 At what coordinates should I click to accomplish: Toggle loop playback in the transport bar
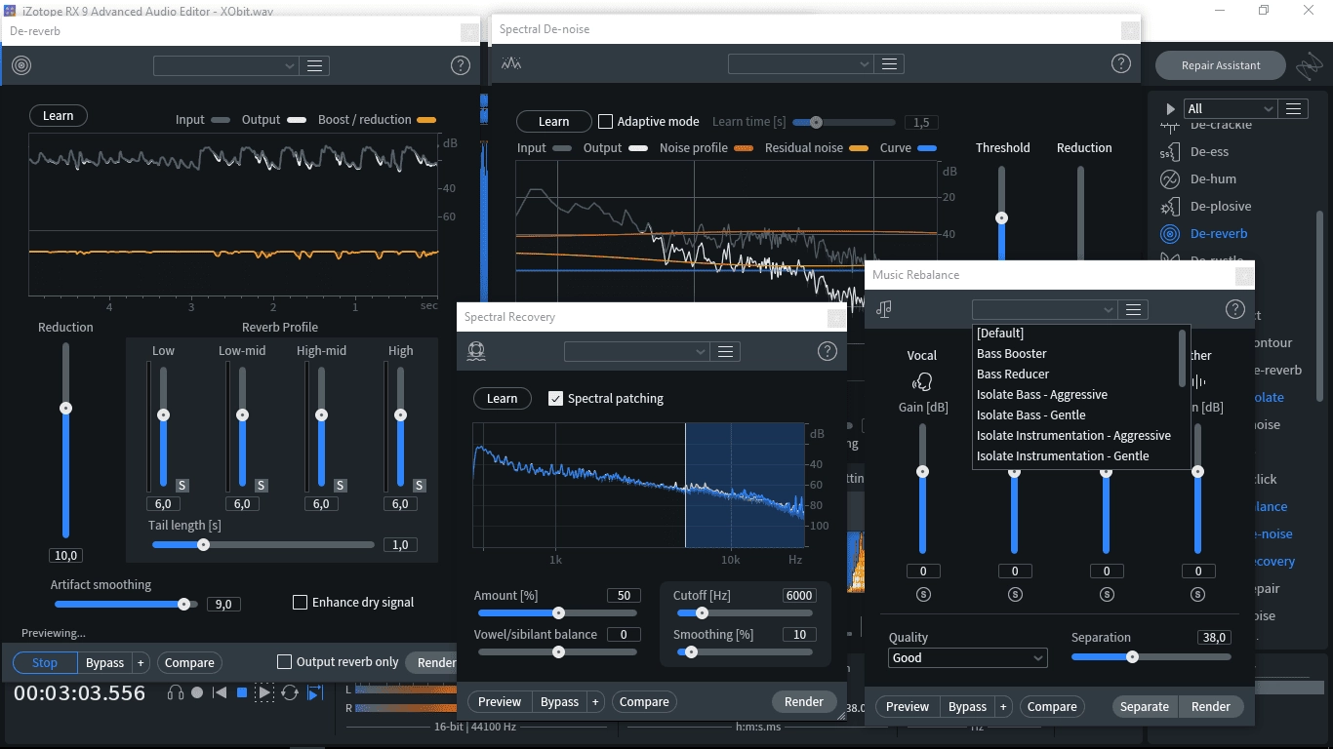290,692
